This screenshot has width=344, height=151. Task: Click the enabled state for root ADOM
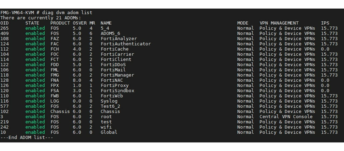[x=35, y=116]
